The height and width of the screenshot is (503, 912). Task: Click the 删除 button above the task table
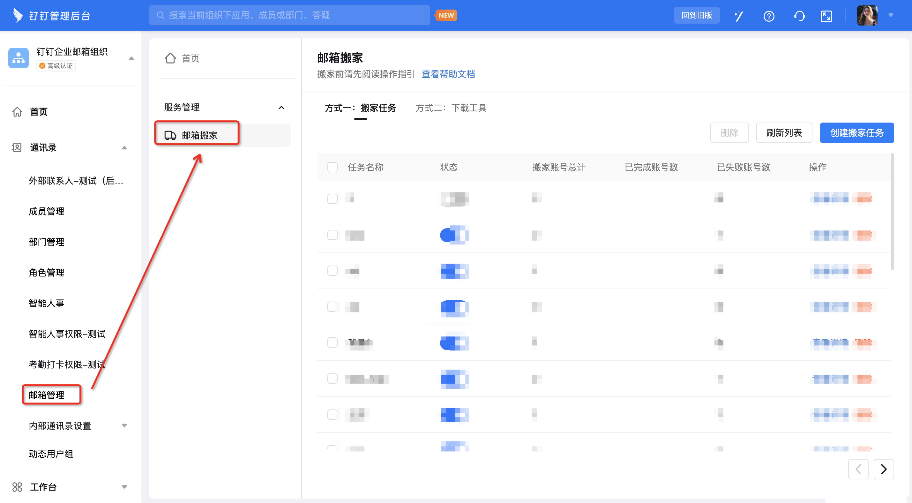pyautogui.click(x=729, y=133)
